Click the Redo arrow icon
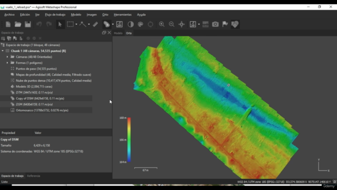The image size is (337, 190). tap(49, 24)
